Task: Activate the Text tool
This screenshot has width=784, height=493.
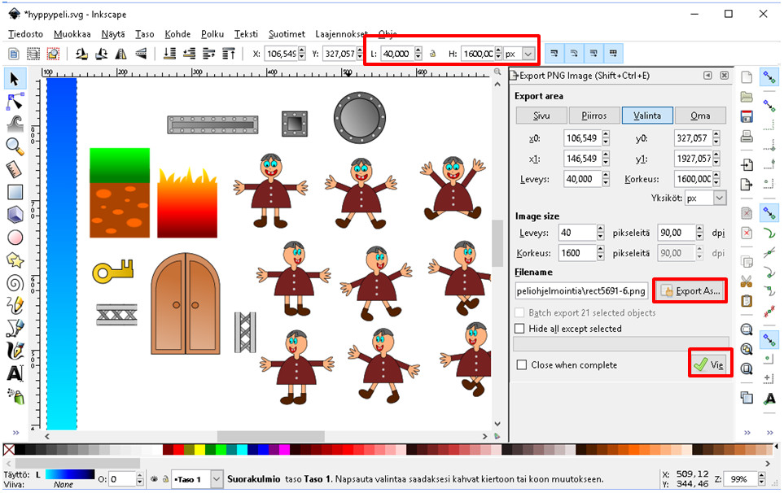Action: point(15,374)
